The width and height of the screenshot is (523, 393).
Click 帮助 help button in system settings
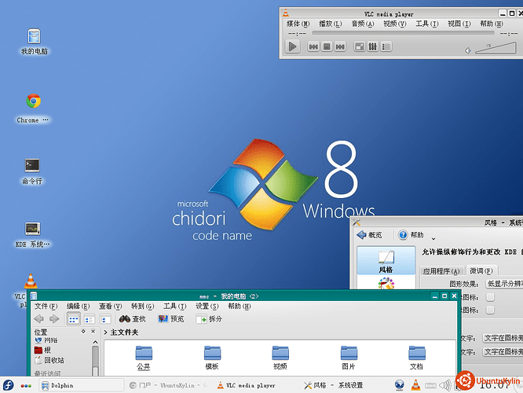[411, 235]
